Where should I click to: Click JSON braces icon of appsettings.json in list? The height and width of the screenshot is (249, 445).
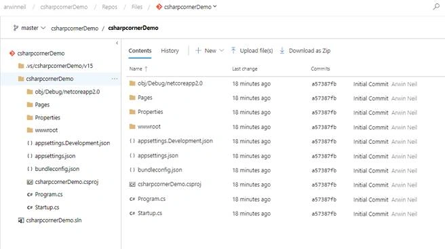pos(132,155)
